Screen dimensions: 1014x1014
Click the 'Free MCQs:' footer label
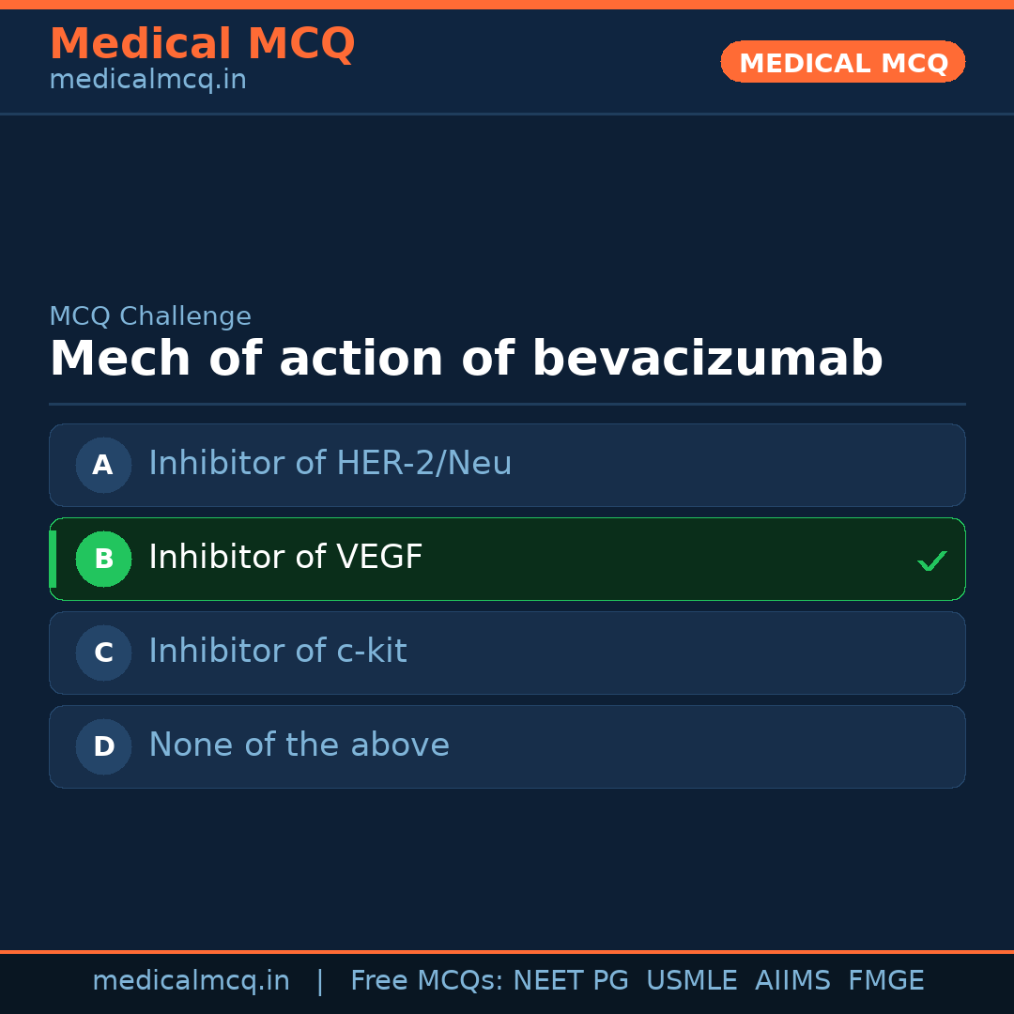(x=427, y=981)
